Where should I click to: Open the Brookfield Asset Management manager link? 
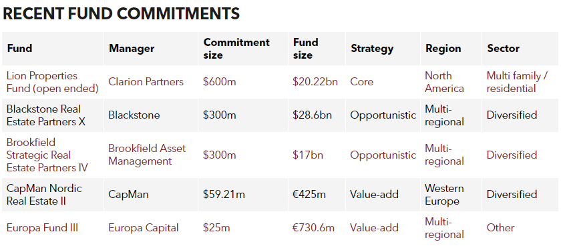pos(147,155)
